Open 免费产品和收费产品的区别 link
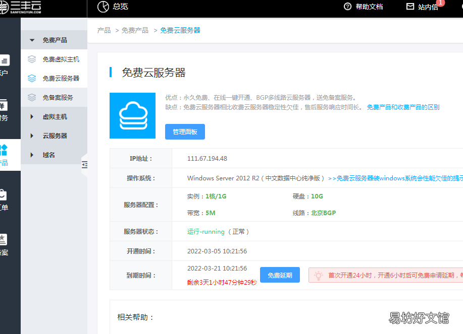Screen dimensions: 463x334 [403, 107]
